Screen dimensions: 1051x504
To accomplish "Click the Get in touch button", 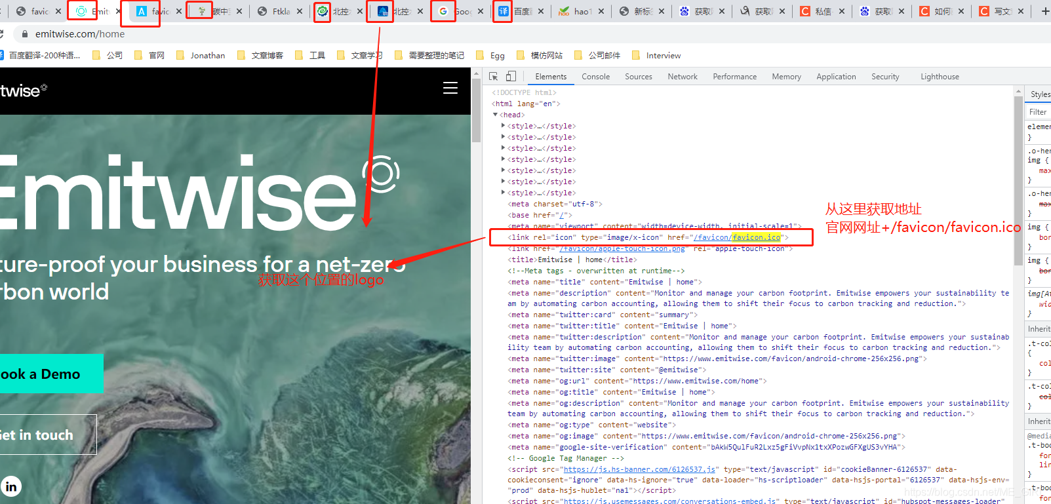I will [x=47, y=435].
